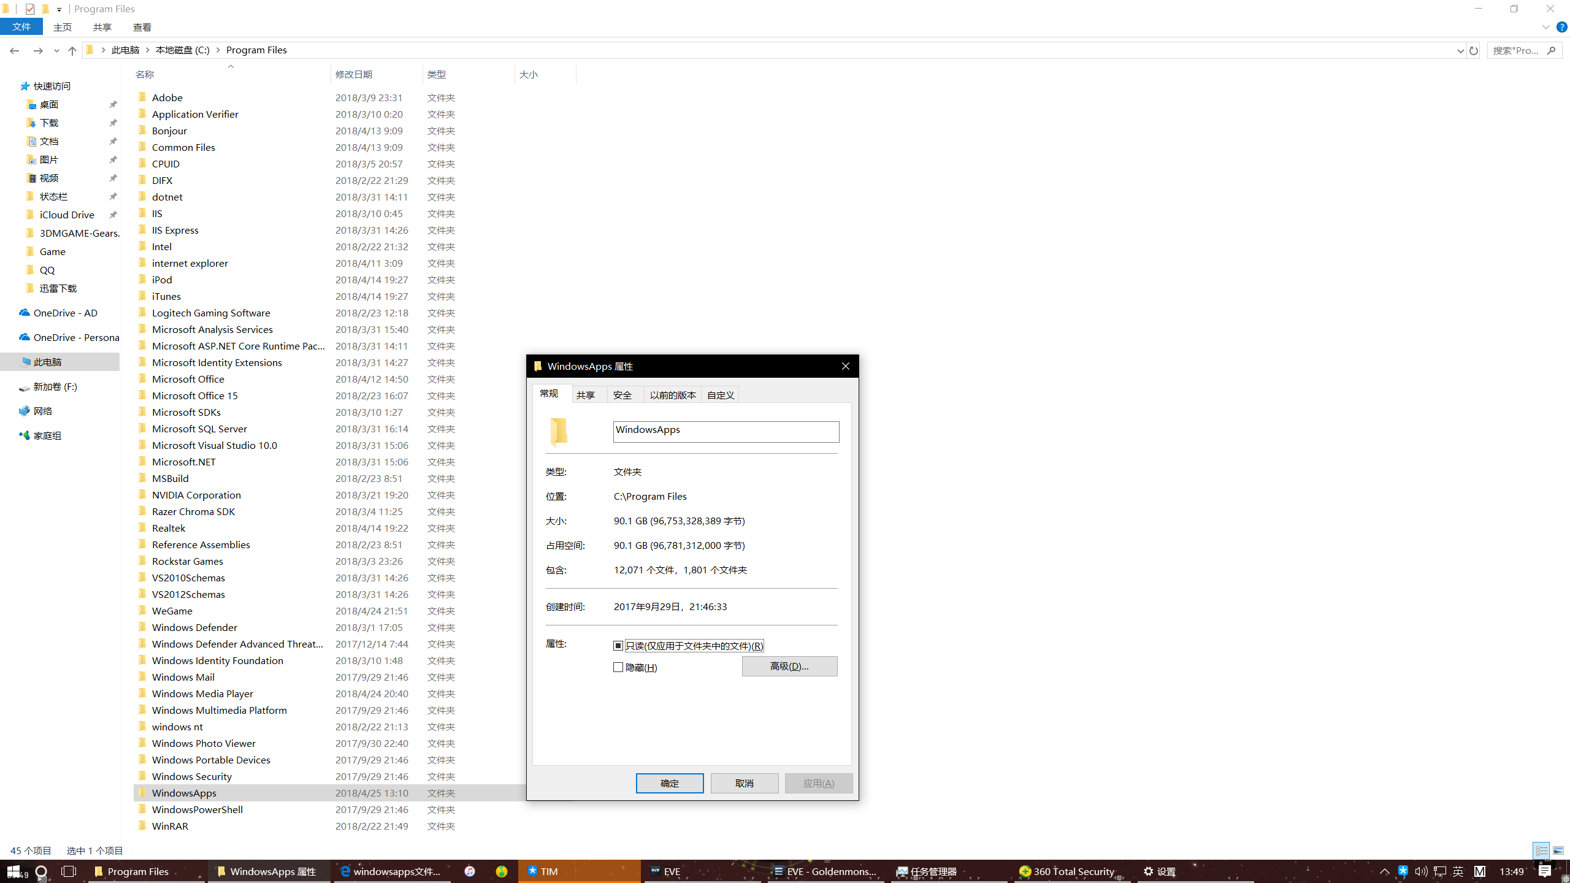Toggle the read-only attribute checkbox
The height and width of the screenshot is (883, 1570).
coord(618,646)
